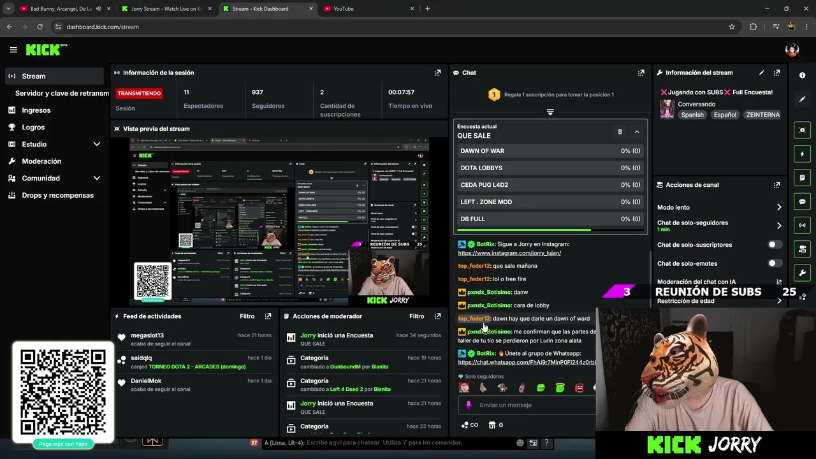Click the Kick logo in the header

[x=46, y=50]
